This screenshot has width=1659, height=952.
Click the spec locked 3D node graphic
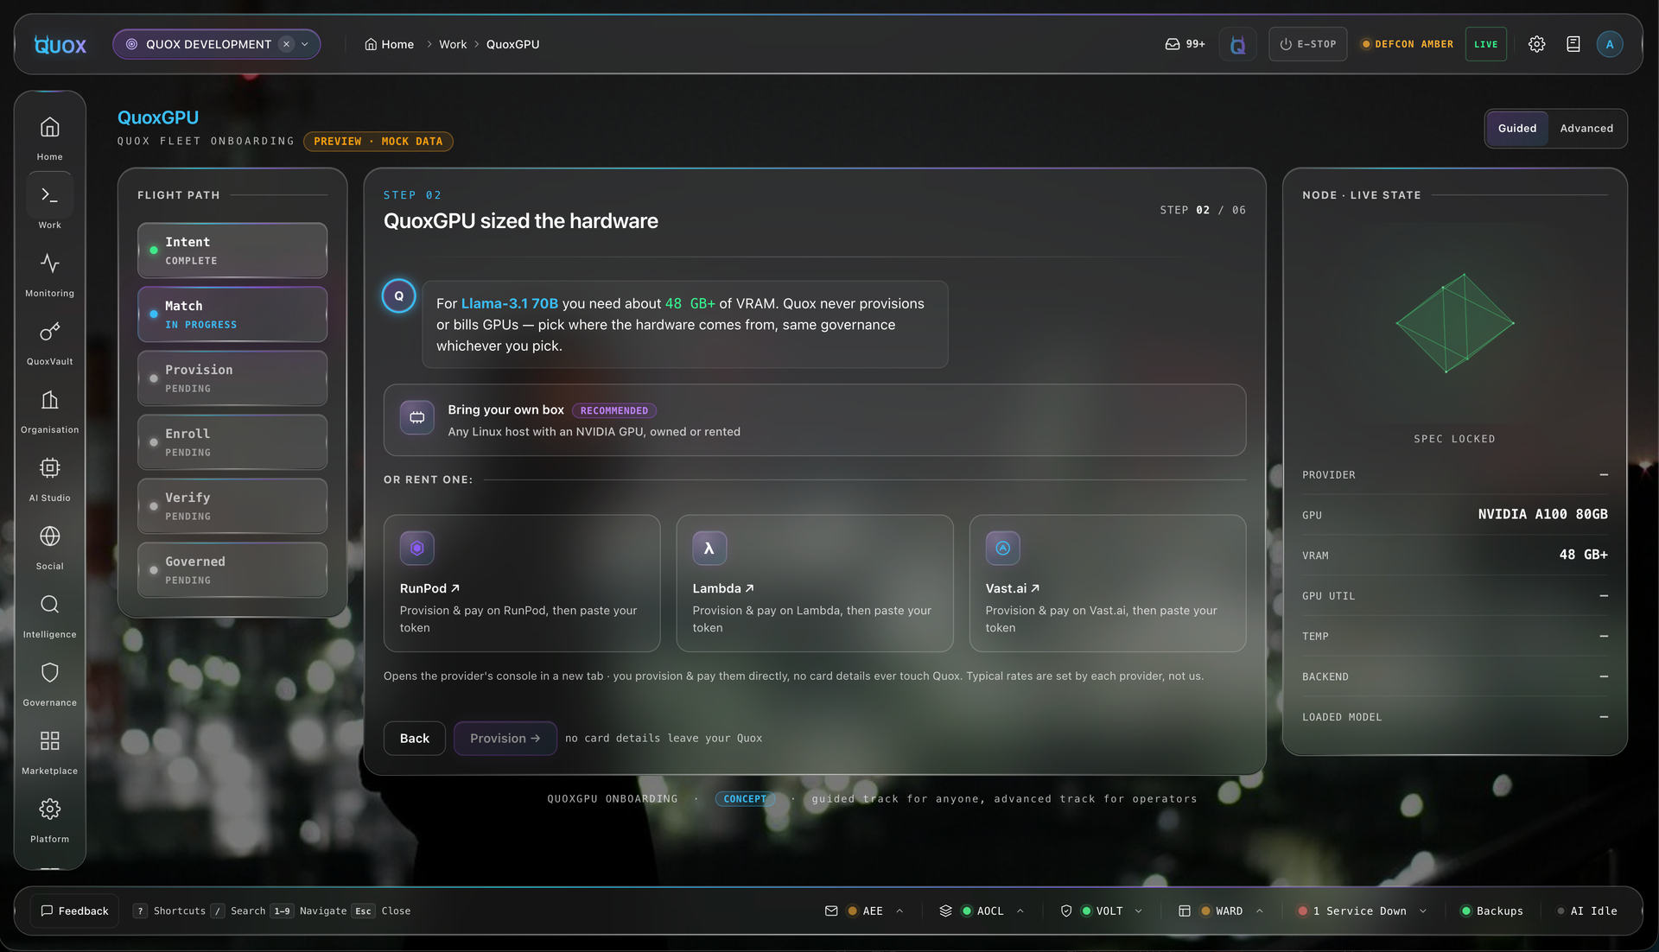pyautogui.click(x=1454, y=323)
